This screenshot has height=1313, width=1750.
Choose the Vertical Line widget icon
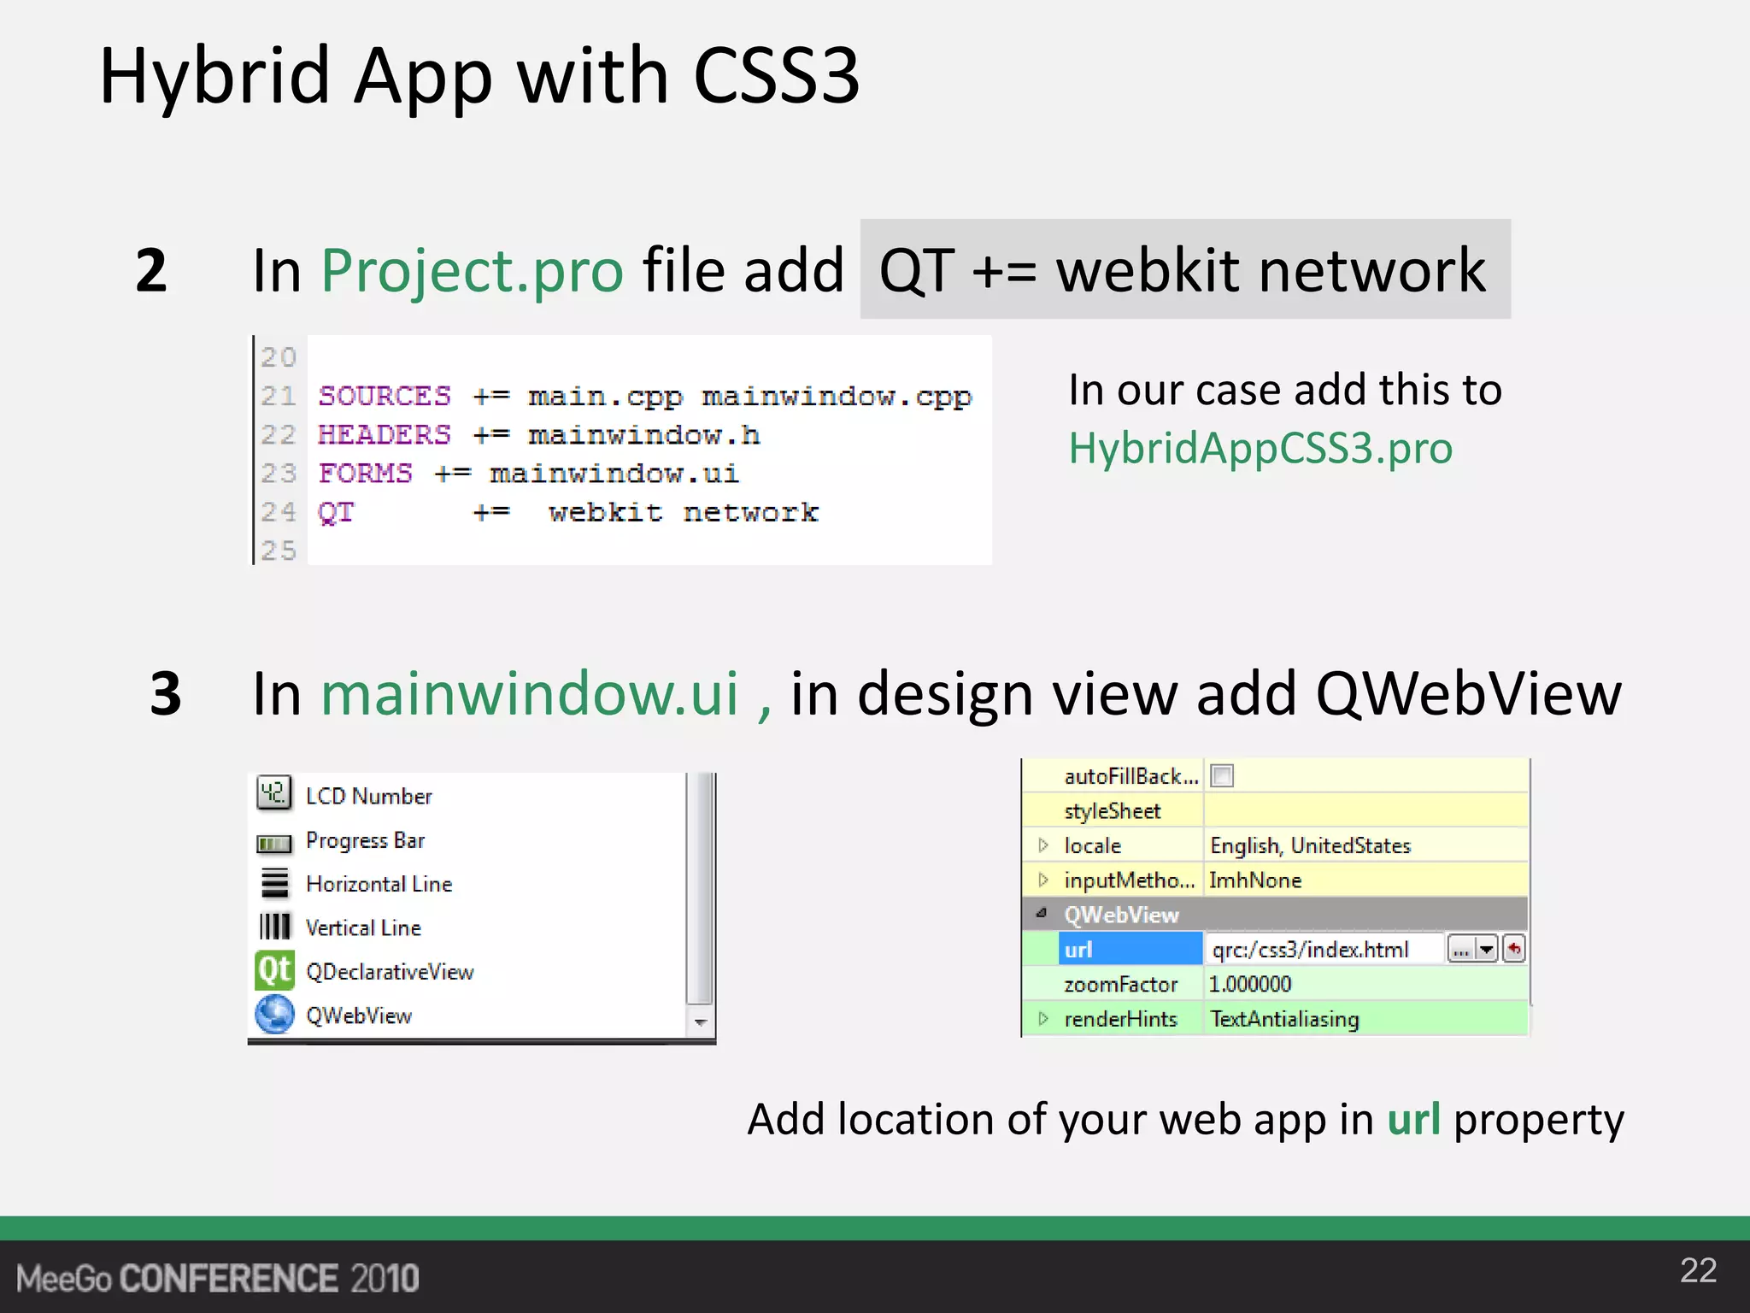pyautogui.click(x=274, y=927)
